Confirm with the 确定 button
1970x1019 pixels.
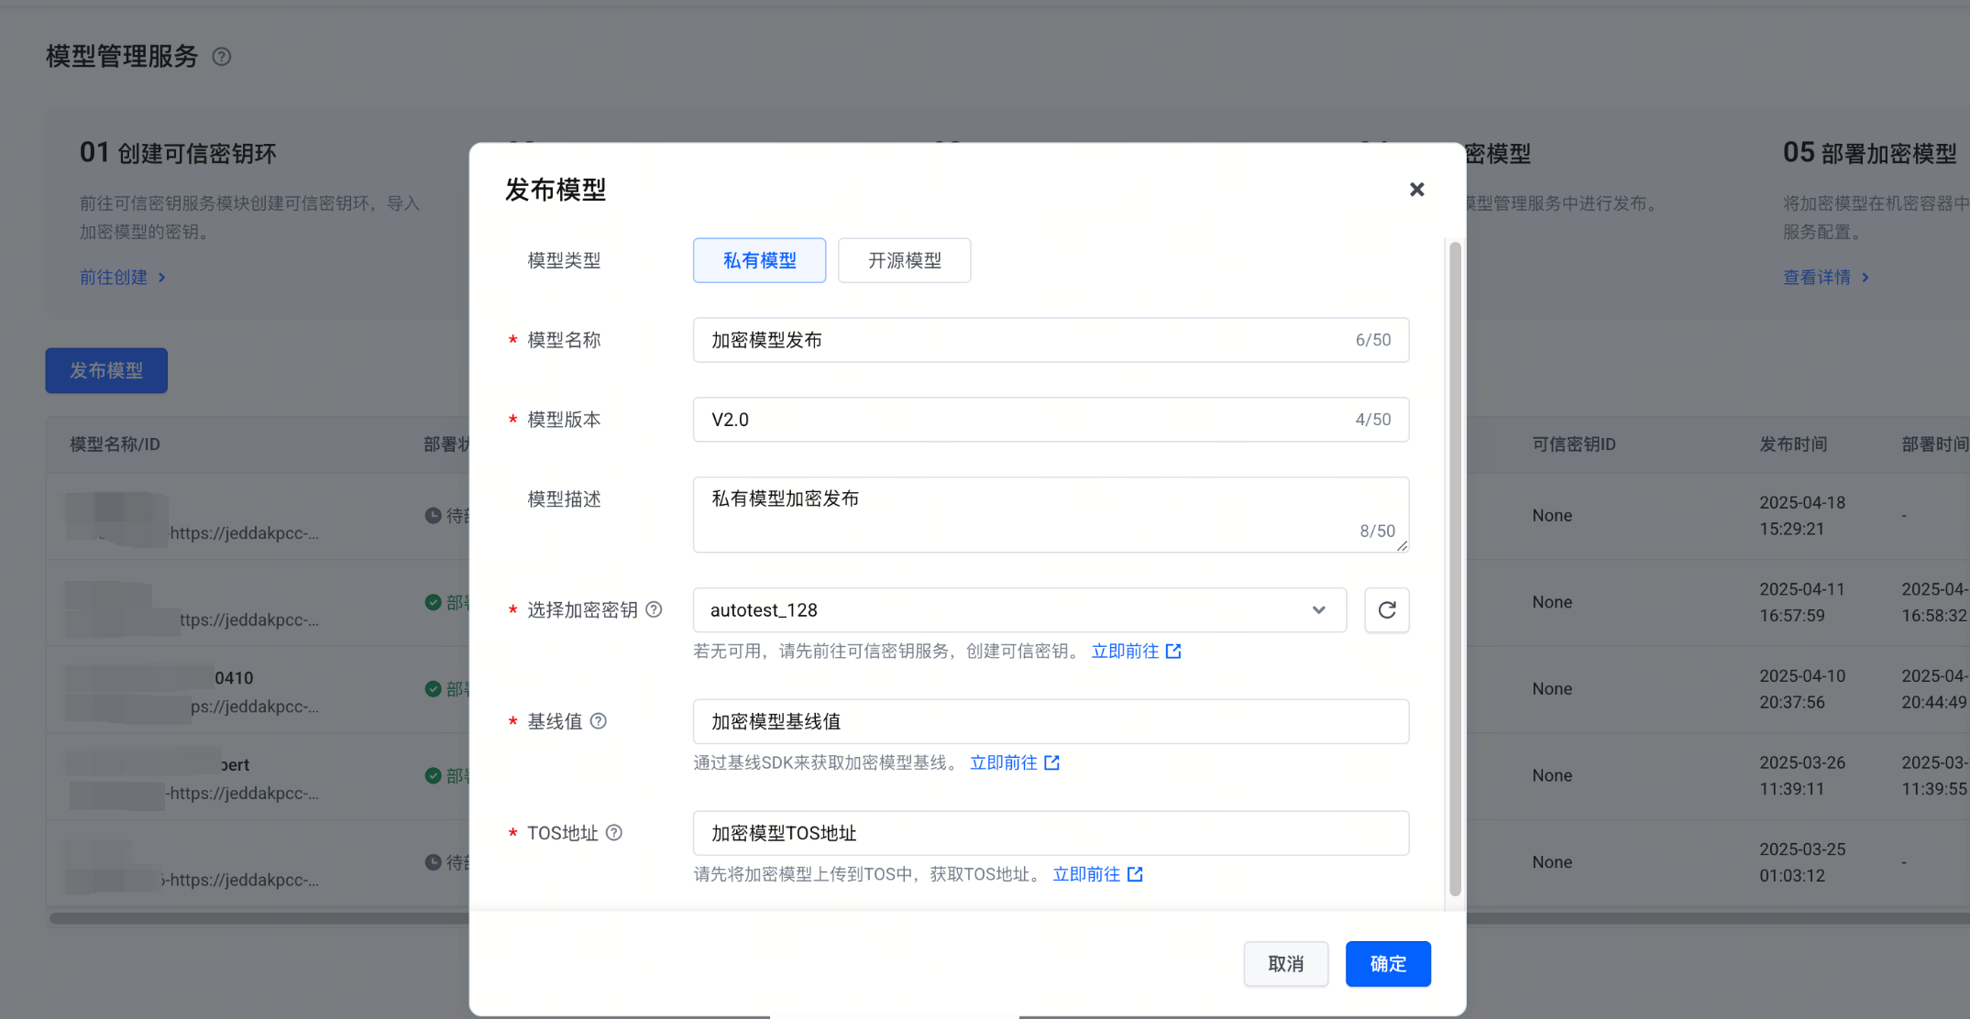coord(1388,964)
